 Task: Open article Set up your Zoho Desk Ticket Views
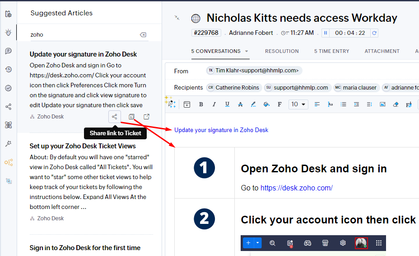coord(83,146)
